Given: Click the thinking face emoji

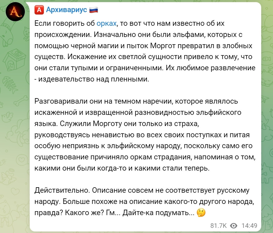Looking at the screenshot, I should click(201, 213).
